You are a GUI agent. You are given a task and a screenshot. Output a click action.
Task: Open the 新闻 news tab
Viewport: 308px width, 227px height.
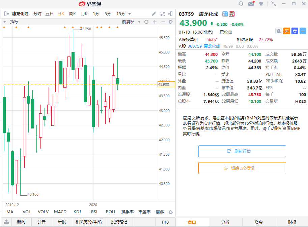[21, 222]
